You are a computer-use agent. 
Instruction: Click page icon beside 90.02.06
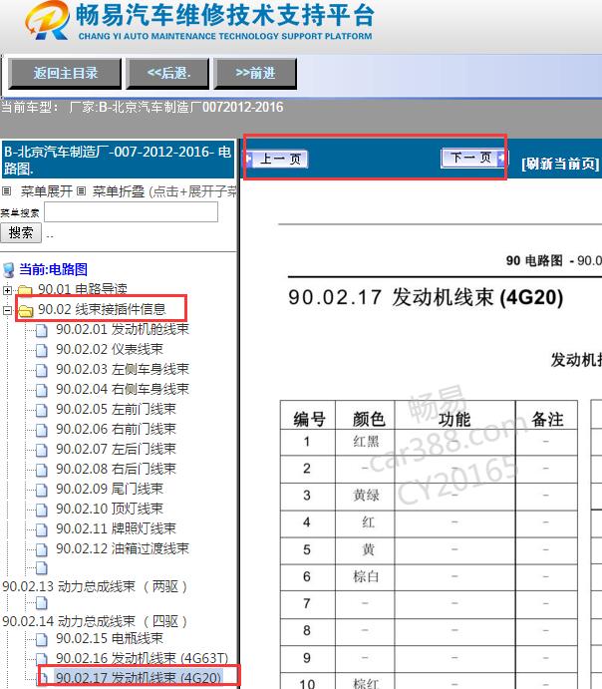(x=41, y=430)
